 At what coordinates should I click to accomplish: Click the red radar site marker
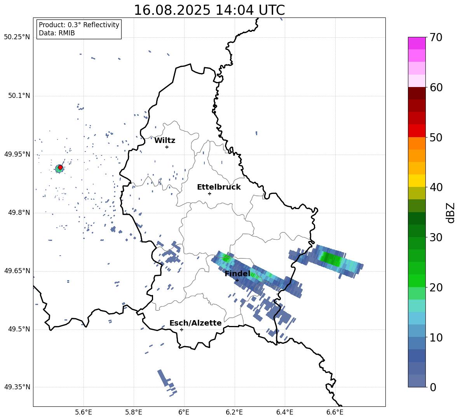60,167
